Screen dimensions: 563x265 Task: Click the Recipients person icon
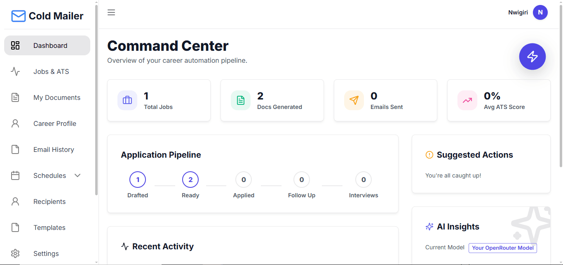pos(15,201)
